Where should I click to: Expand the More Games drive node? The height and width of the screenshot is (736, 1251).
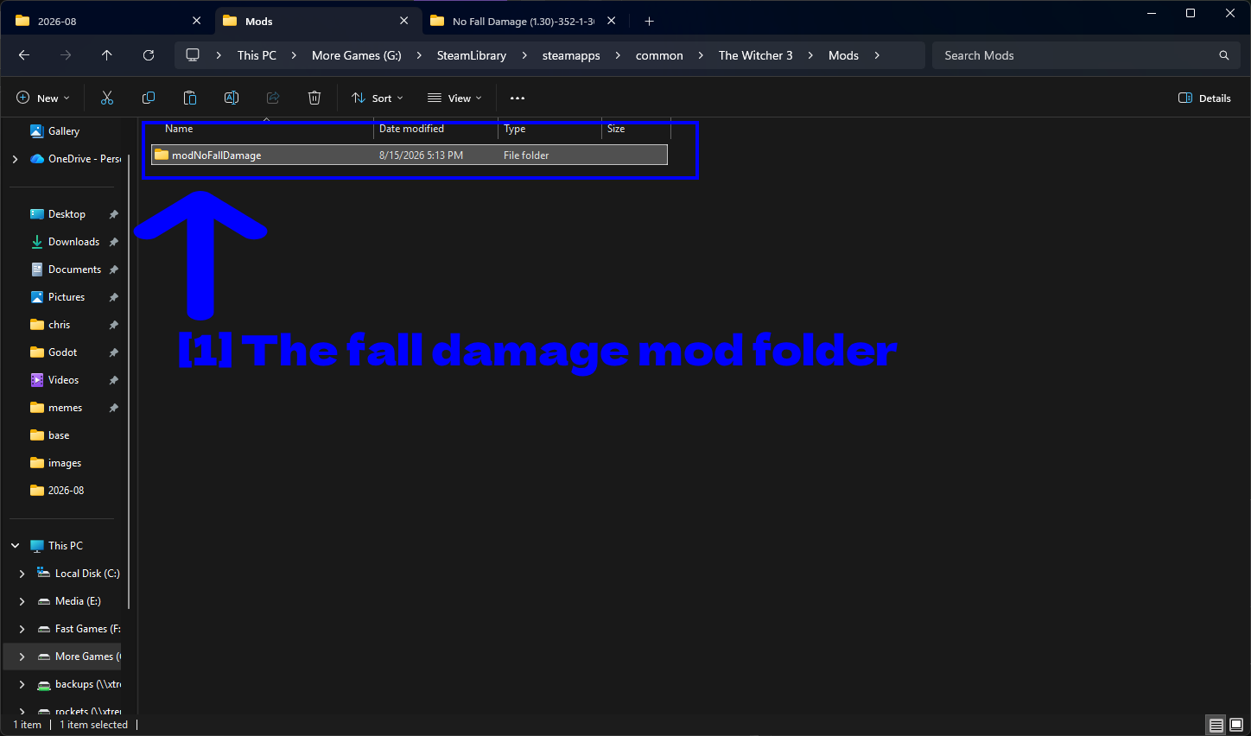[22, 657]
